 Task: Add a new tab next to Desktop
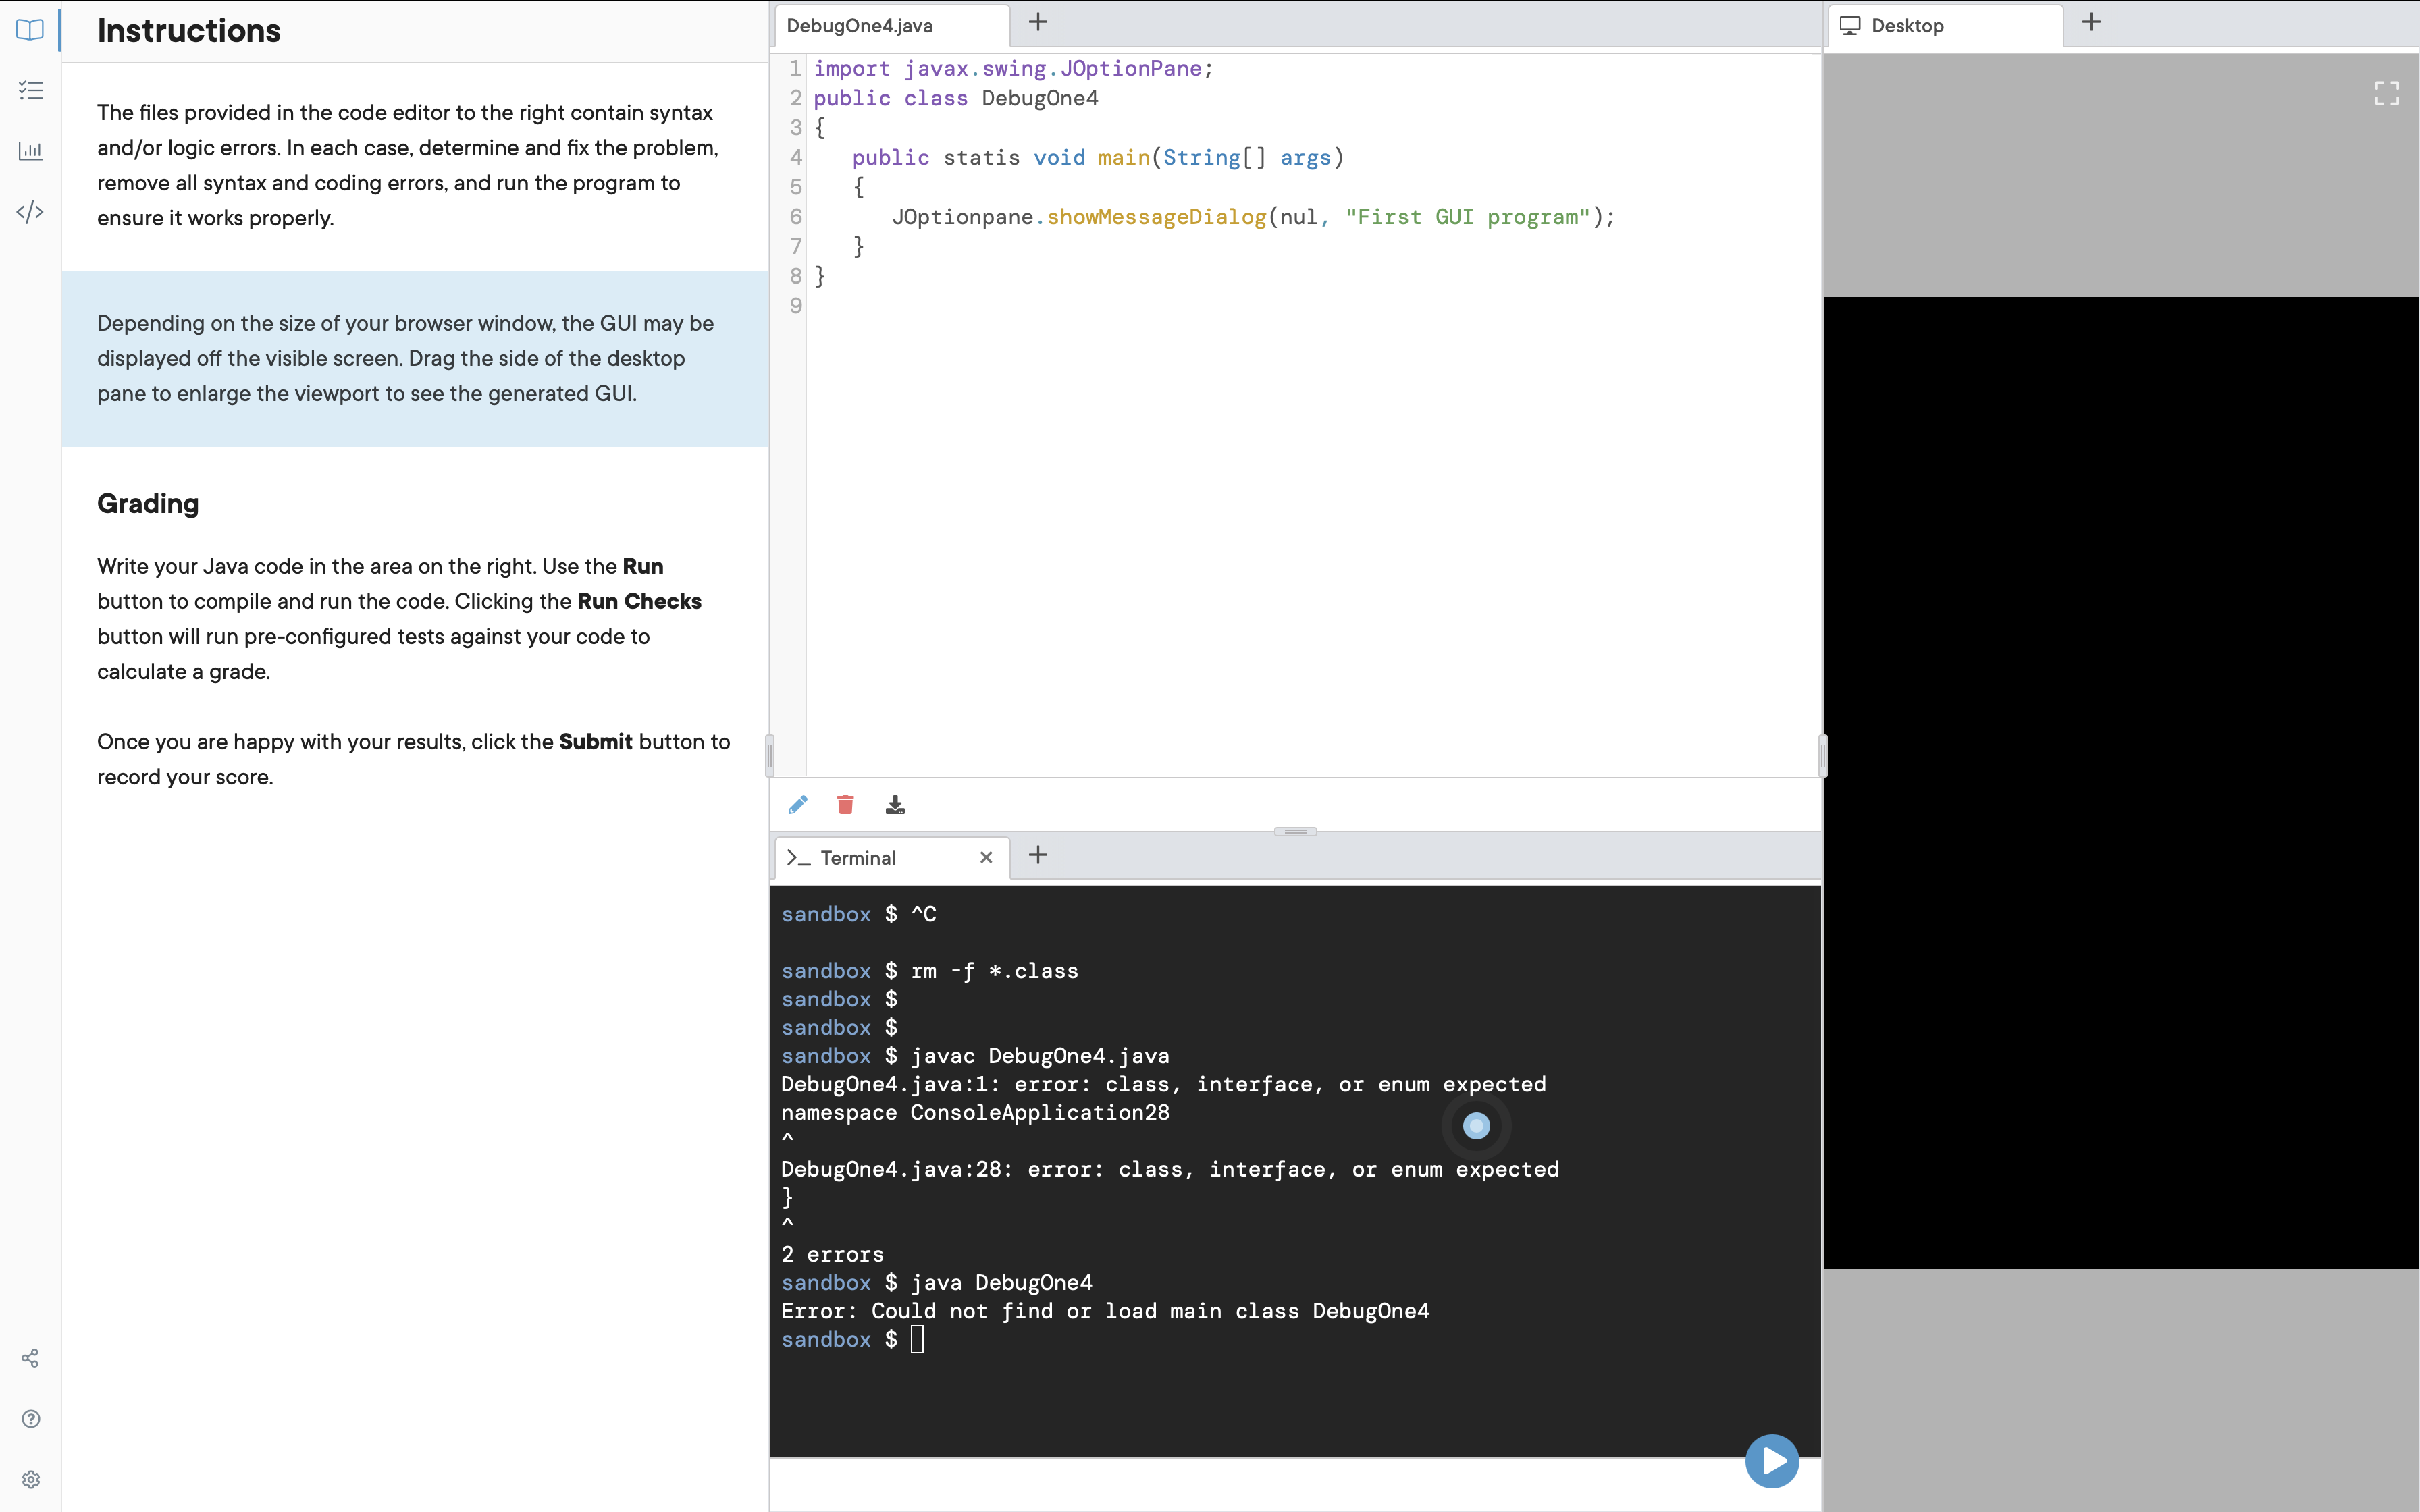coord(2091,22)
